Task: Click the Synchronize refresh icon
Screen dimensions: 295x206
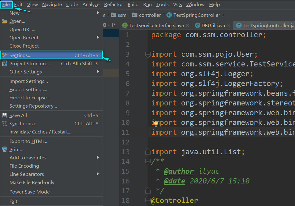Action: point(5,123)
